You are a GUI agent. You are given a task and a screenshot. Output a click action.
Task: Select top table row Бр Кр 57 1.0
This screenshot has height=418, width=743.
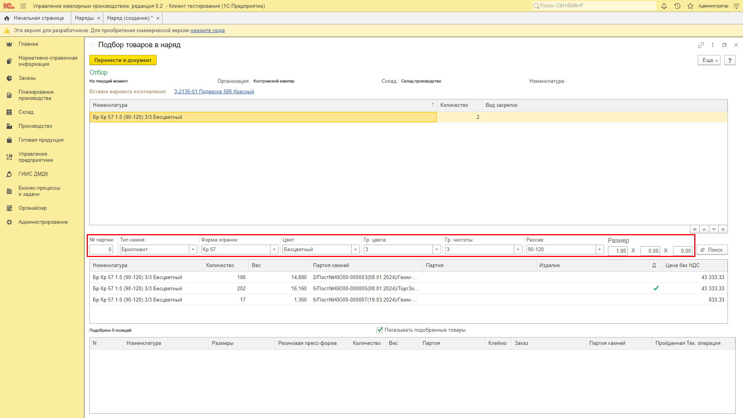coord(408,117)
